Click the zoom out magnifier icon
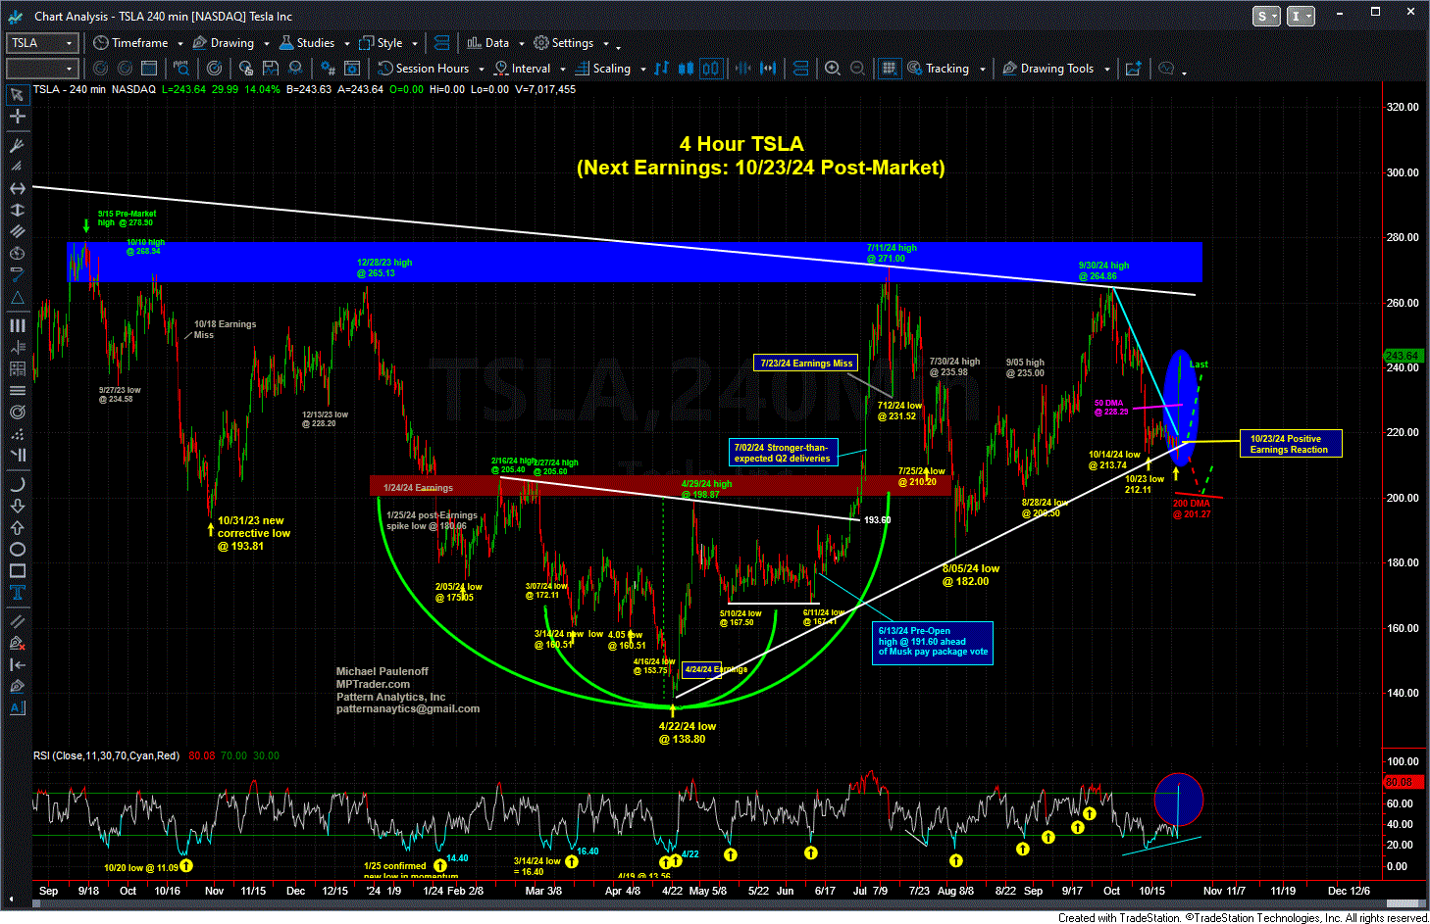This screenshot has height=924, width=1430. coord(857,69)
